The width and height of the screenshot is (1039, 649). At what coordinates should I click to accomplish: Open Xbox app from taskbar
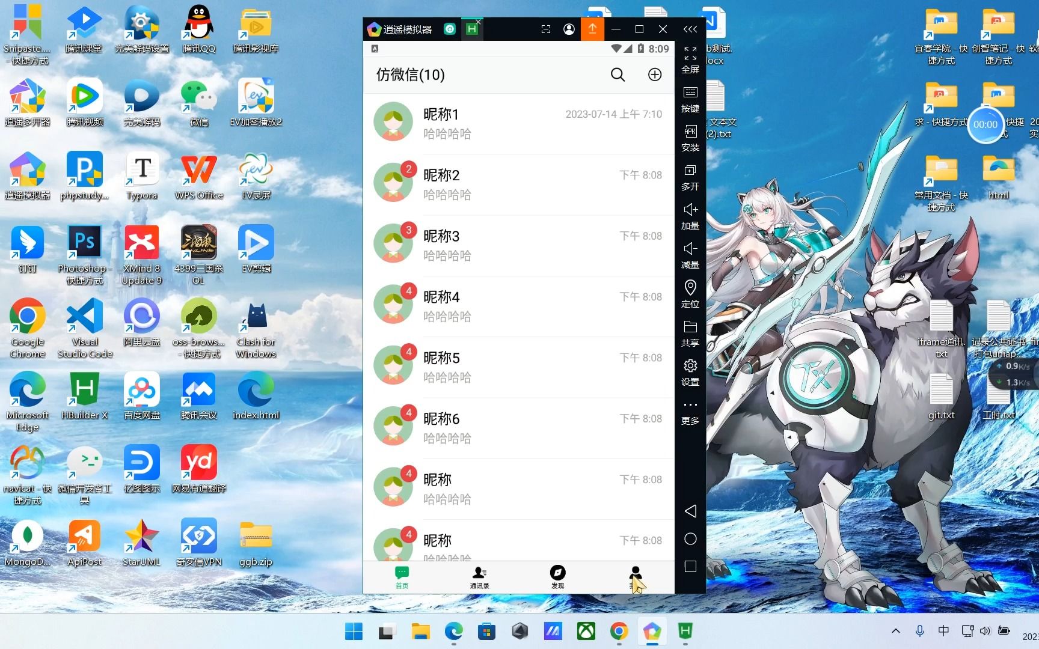click(586, 631)
